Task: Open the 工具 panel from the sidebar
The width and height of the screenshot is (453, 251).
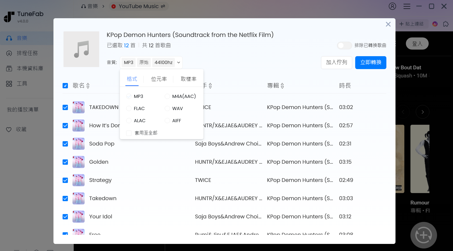Action: coord(22,83)
